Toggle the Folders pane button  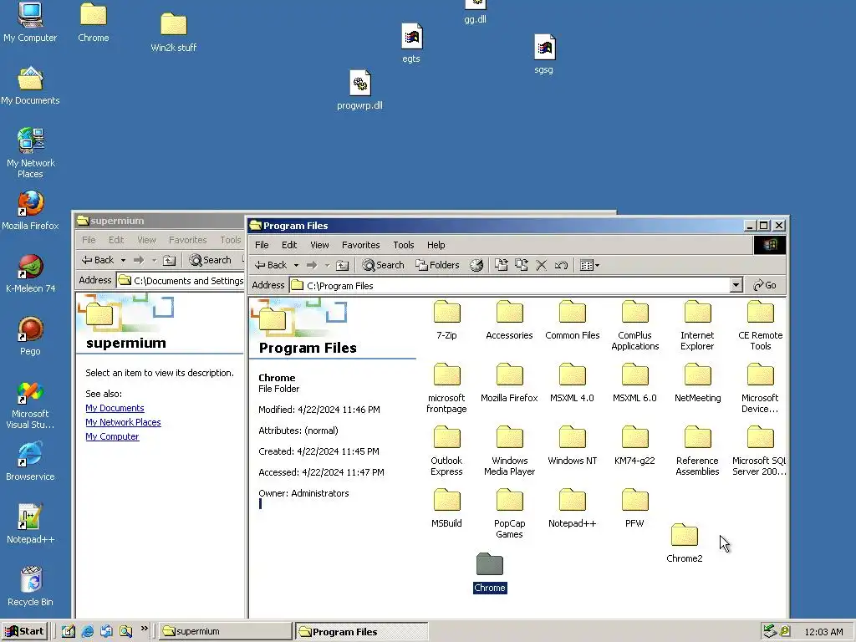pos(437,265)
